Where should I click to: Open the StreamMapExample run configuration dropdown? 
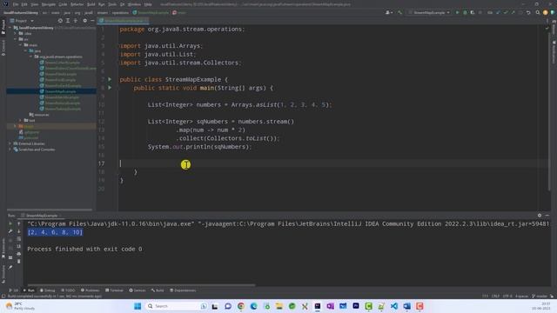[x=429, y=12]
